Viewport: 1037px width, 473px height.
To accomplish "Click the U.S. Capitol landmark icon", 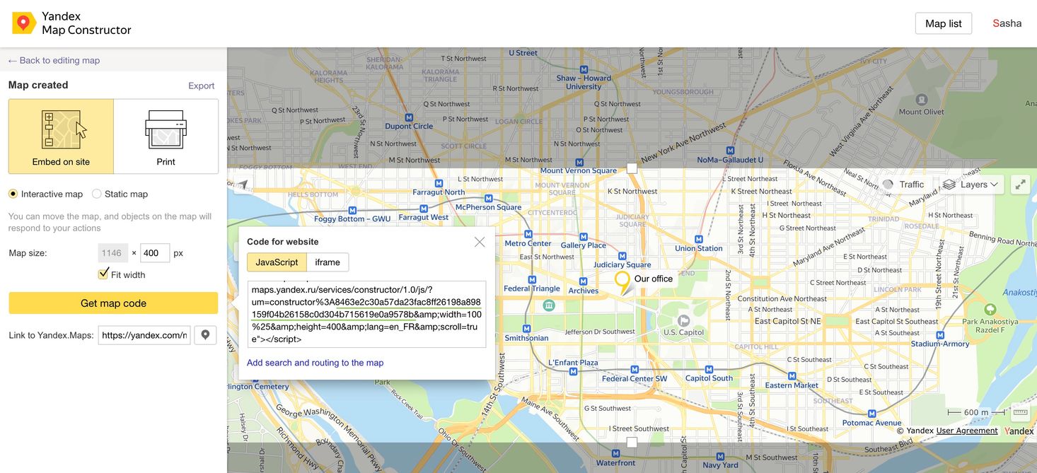I will (683, 321).
